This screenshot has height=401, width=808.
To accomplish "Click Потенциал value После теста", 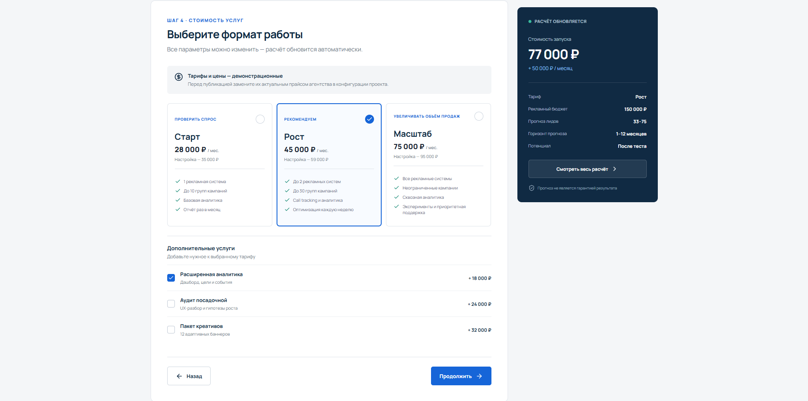I will pyautogui.click(x=632, y=146).
